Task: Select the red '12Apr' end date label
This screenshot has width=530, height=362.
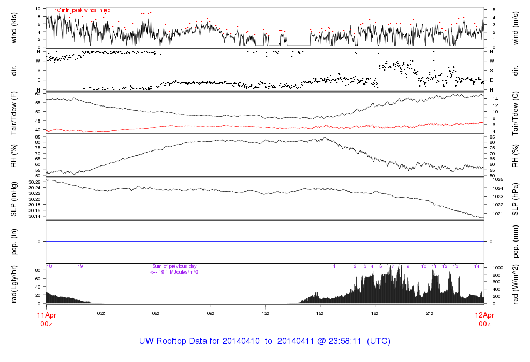Action: pos(484,314)
